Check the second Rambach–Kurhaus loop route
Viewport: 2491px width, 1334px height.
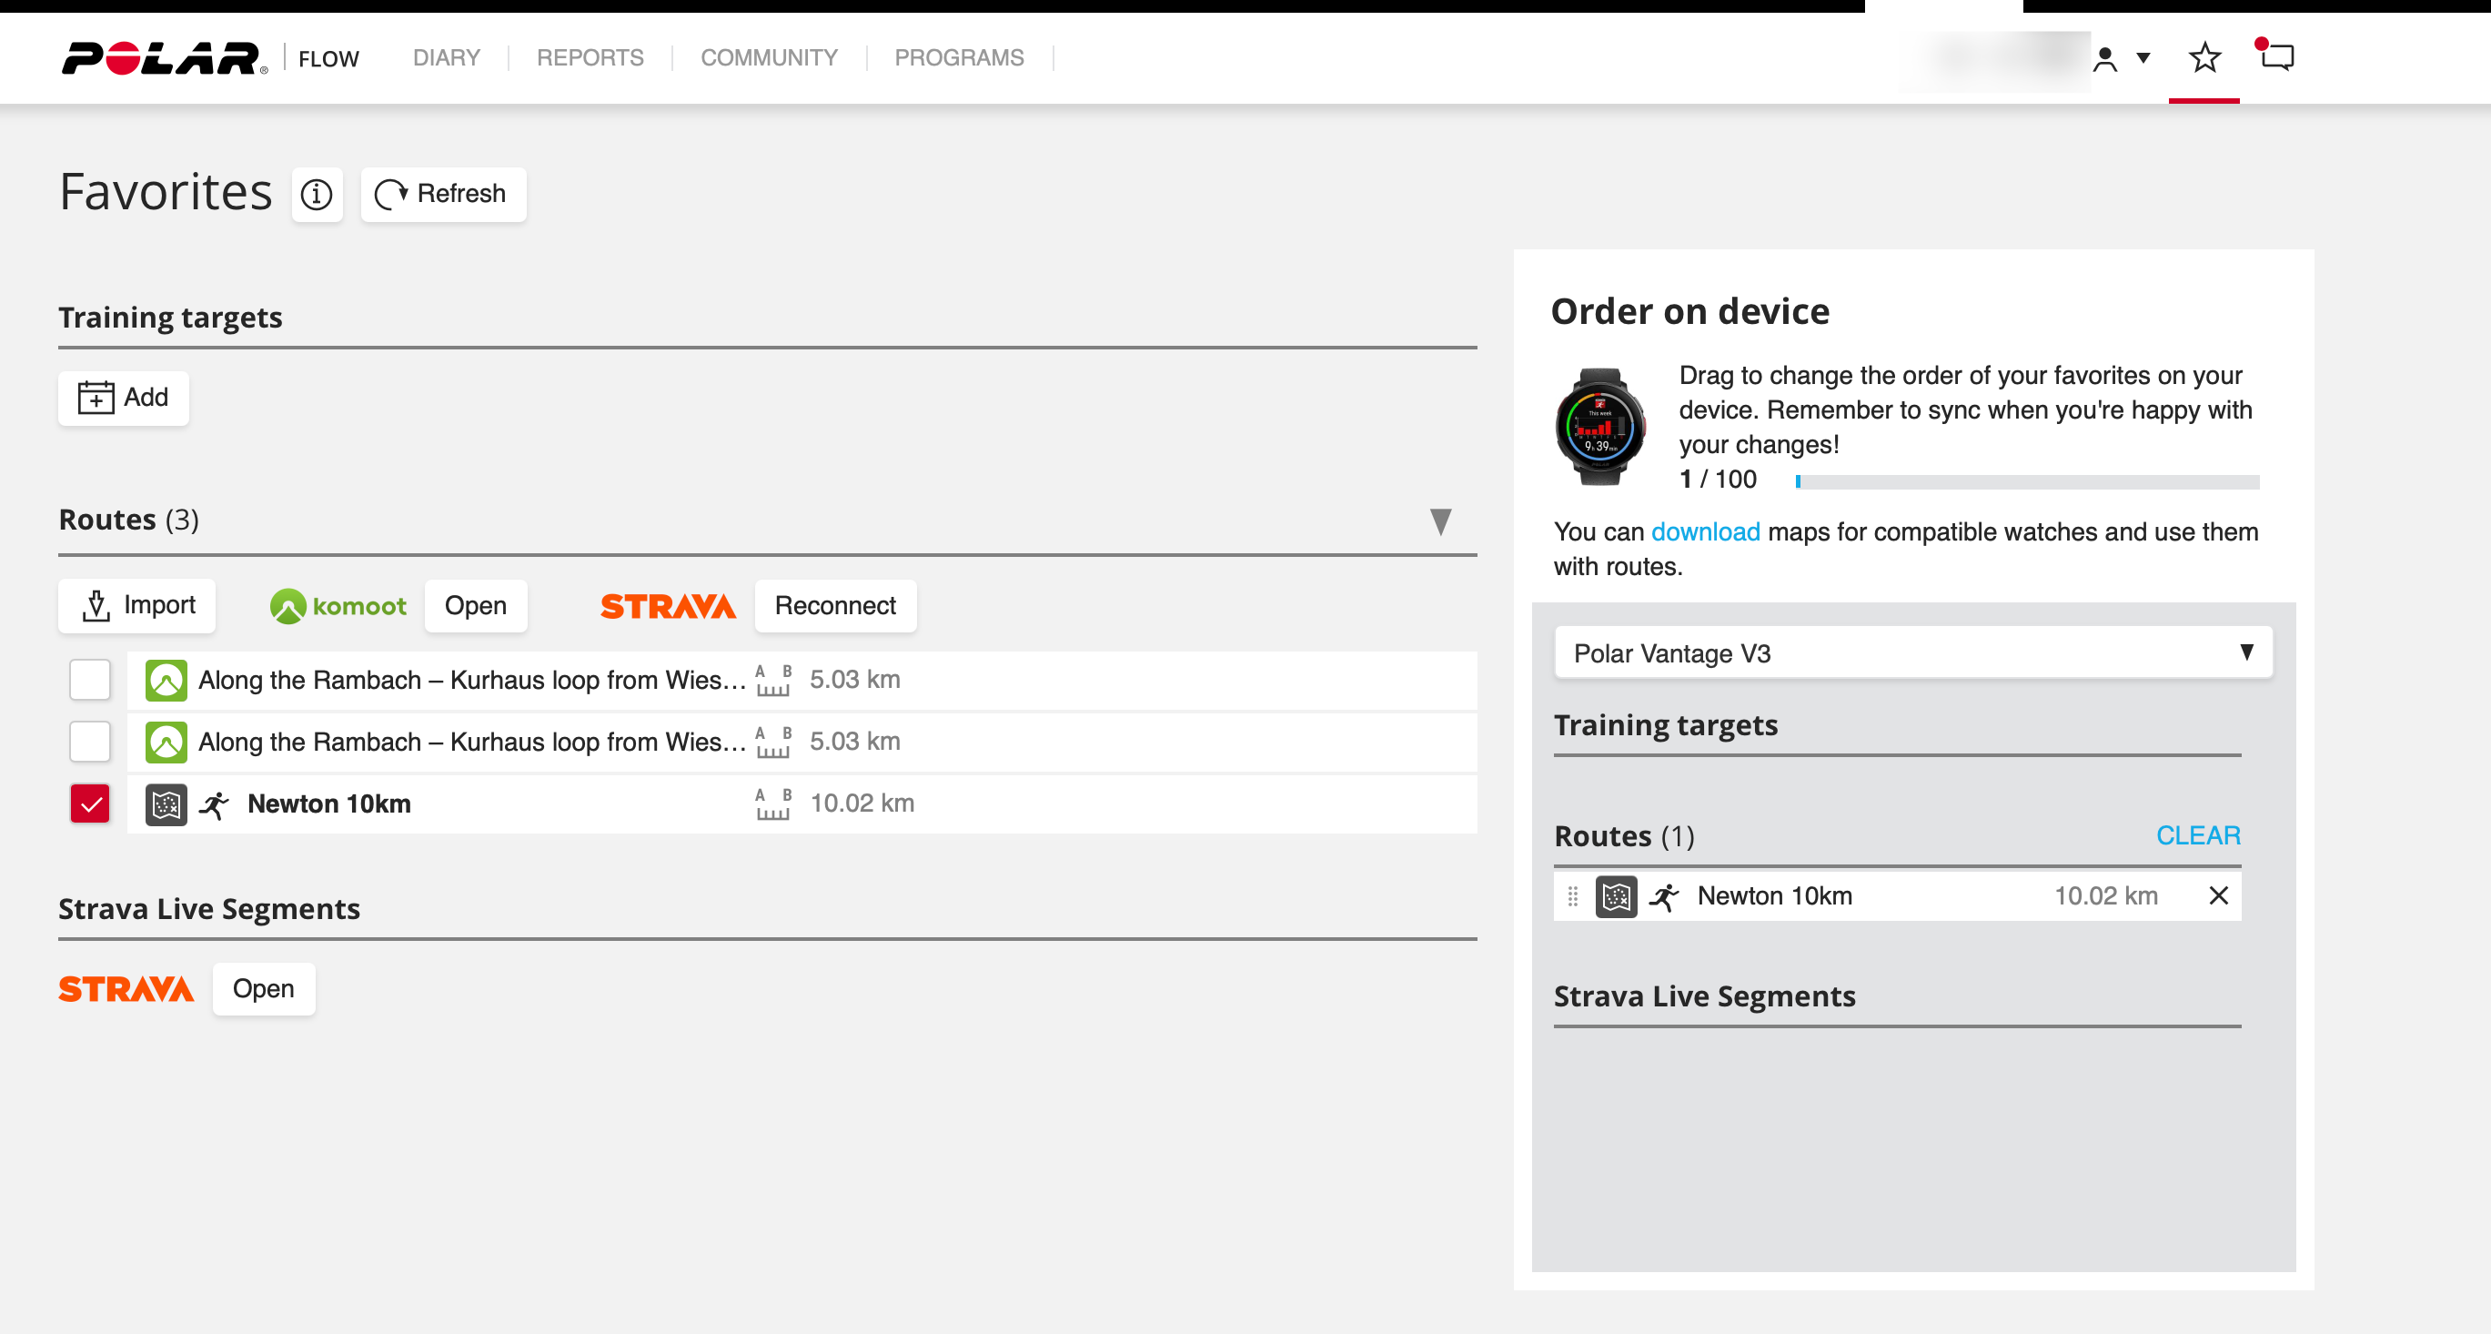tap(90, 742)
